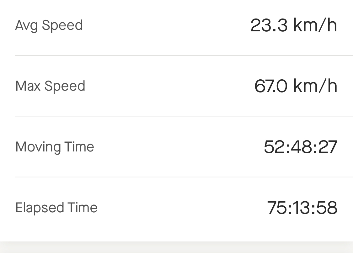Select the Elapsed Time label
This screenshot has height=254, width=353.
pos(56,208)
